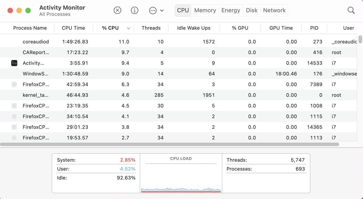Click the Activity Monitor process icon
The height and width of the screenshot is (199, 363).
click(14, 63)
